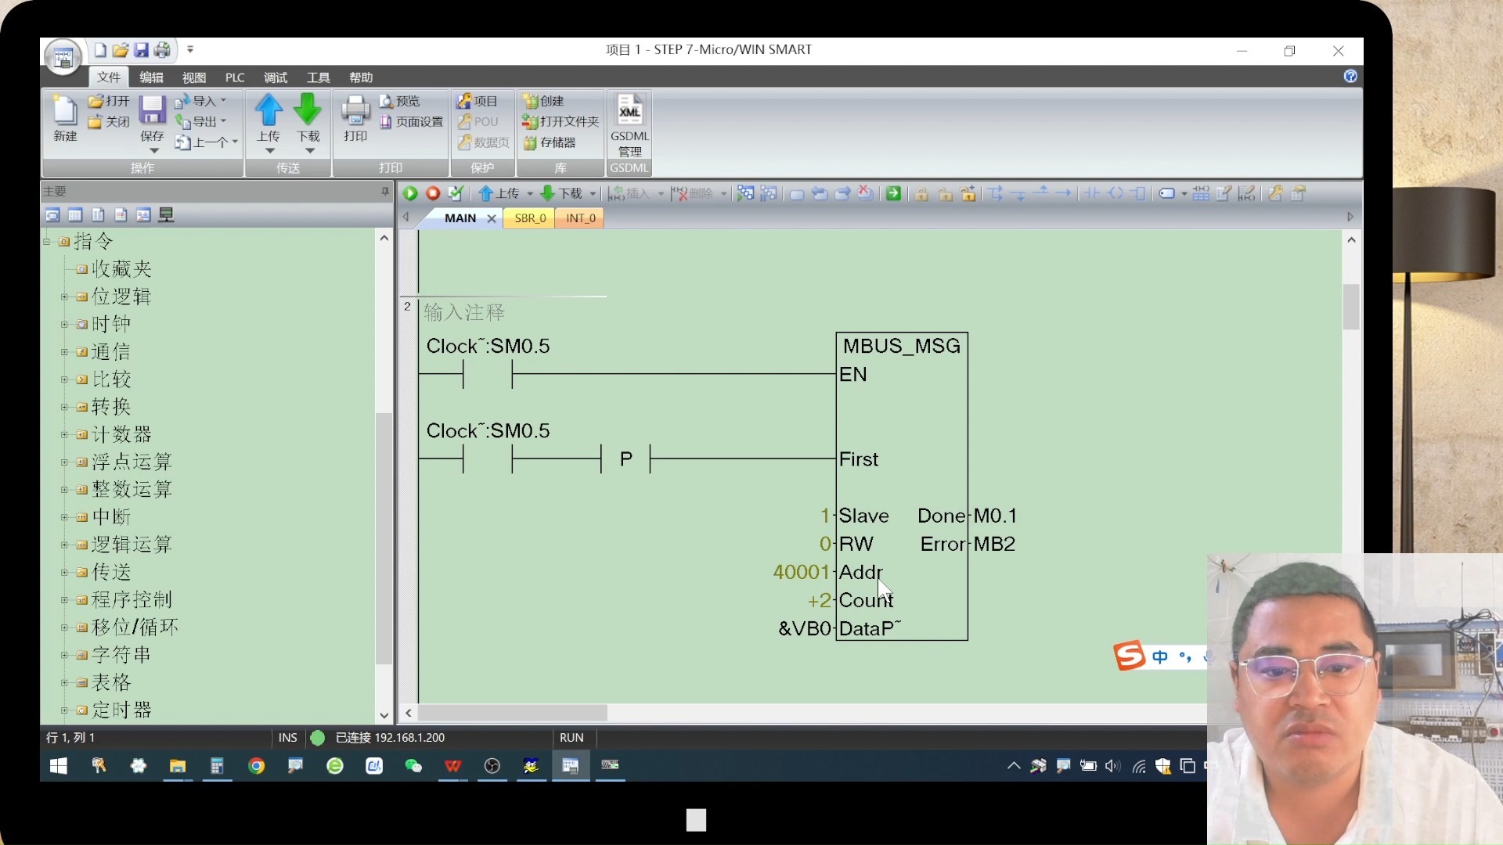Screen dimensions: 1503x845
Task: Open the 项目 protection key icon
Action: [x=478, y=101]
